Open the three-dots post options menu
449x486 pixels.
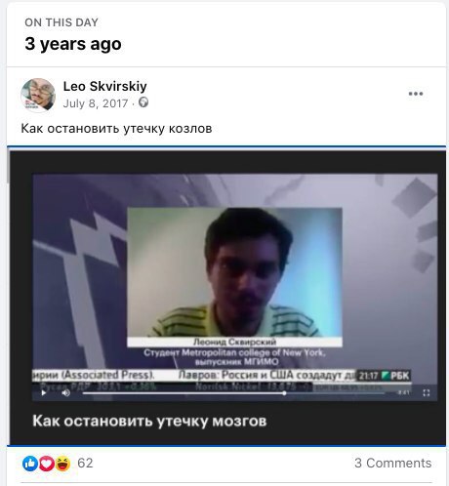pyautogui.click(x=416, y=94)
